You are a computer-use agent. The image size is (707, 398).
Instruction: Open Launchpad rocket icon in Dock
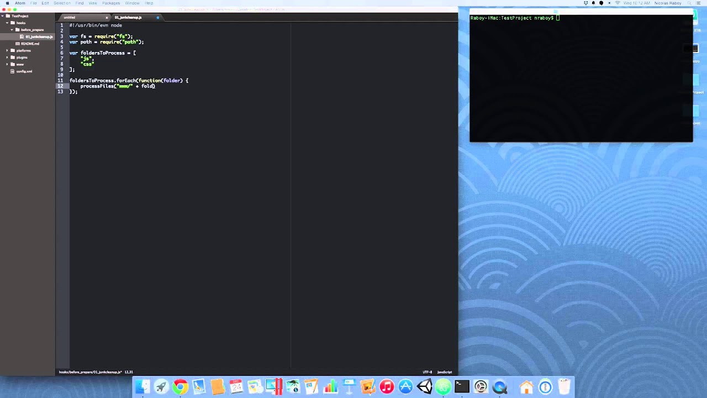click(x=161, y=387)
